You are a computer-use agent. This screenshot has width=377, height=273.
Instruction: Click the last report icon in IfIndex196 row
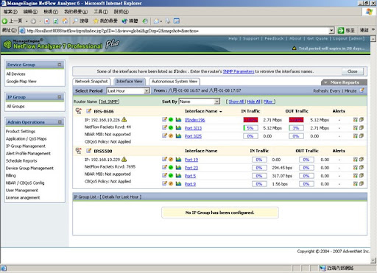tap(362, 119)
